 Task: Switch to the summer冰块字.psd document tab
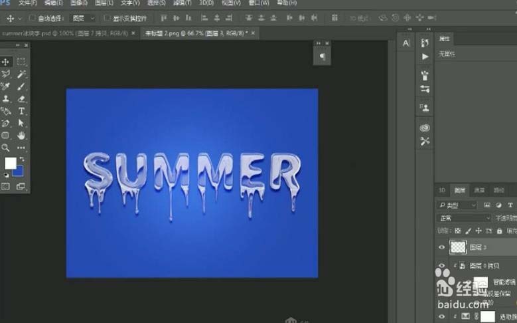[65, 33]
